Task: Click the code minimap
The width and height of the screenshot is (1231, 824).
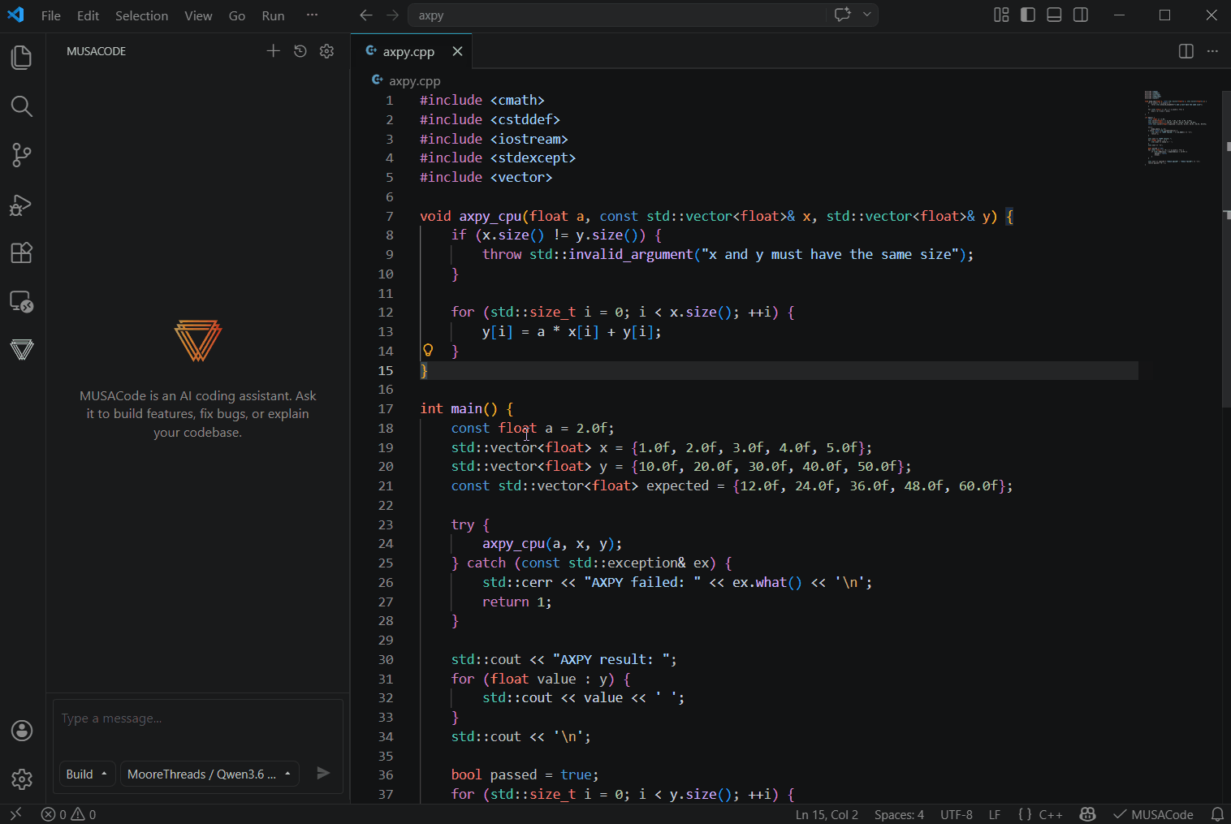Action: click(1176, 128)
